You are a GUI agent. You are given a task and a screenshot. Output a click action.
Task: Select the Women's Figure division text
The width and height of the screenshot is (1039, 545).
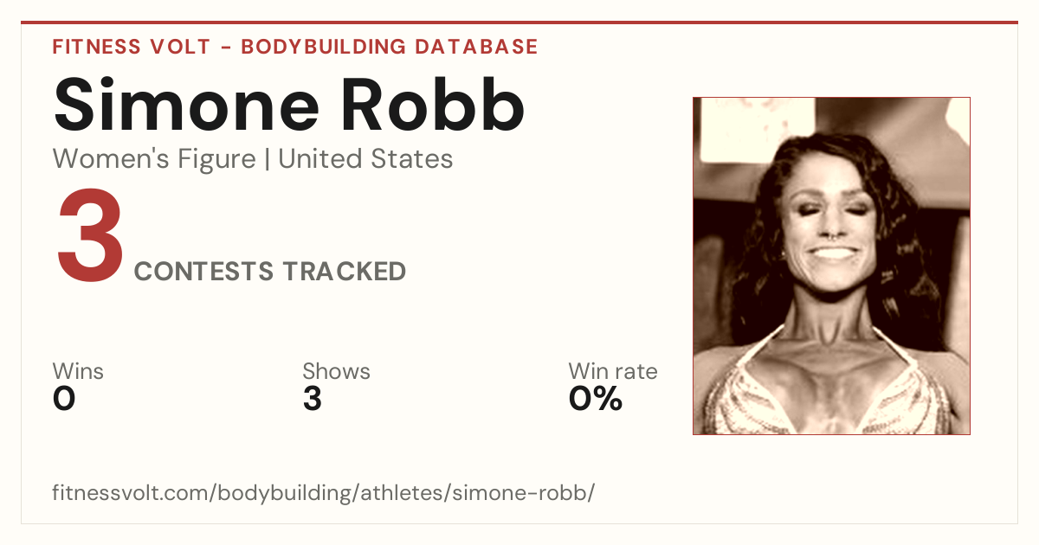[154, 159]
